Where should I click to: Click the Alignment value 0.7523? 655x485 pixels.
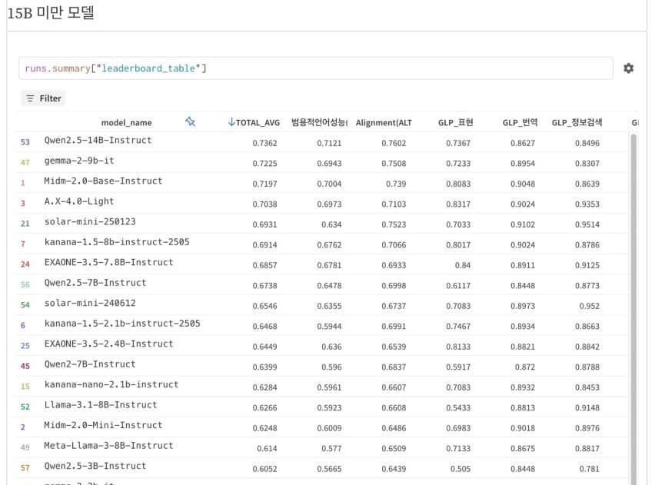(x=394, y=224)
